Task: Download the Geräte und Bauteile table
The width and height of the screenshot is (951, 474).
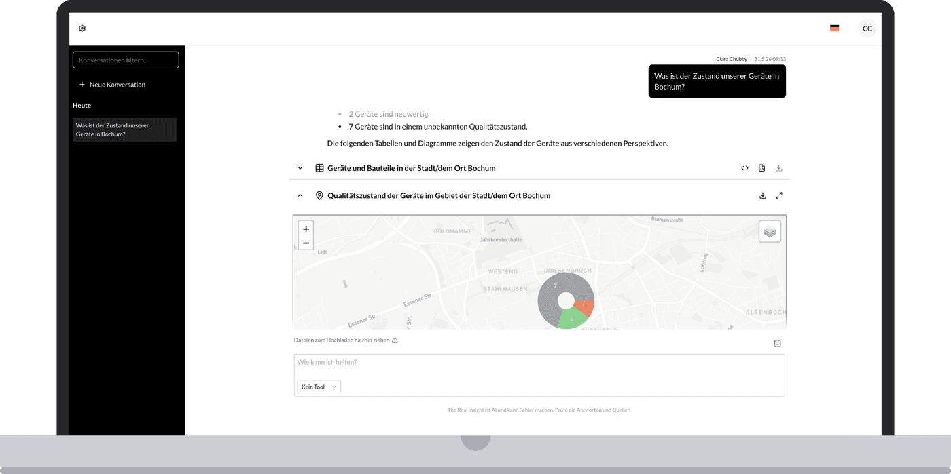Action: point(779,168)
